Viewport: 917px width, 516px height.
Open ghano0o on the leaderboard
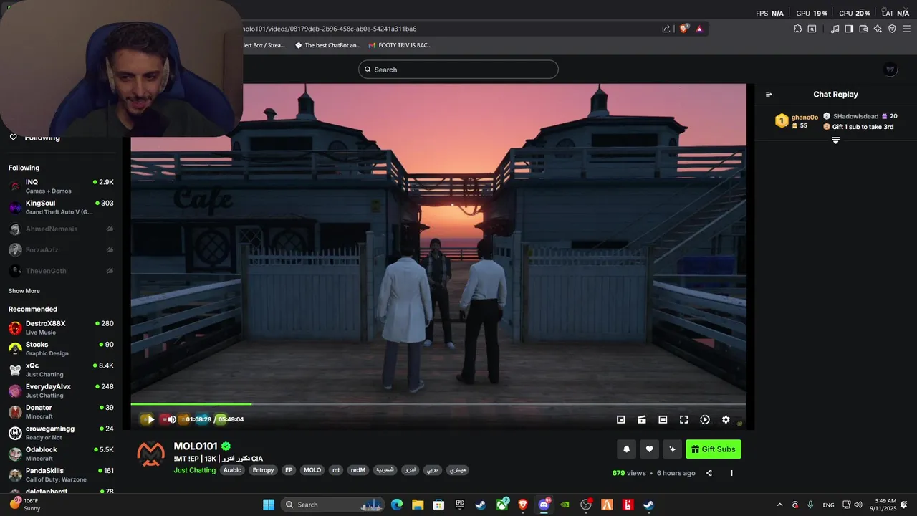[805, 117]
